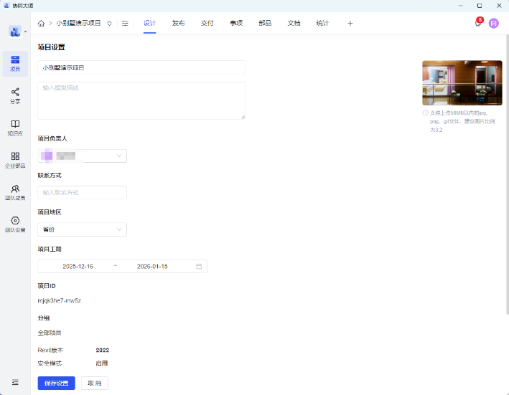Click the 联系方式 input field
509x395 pixels.
(82, 192)
